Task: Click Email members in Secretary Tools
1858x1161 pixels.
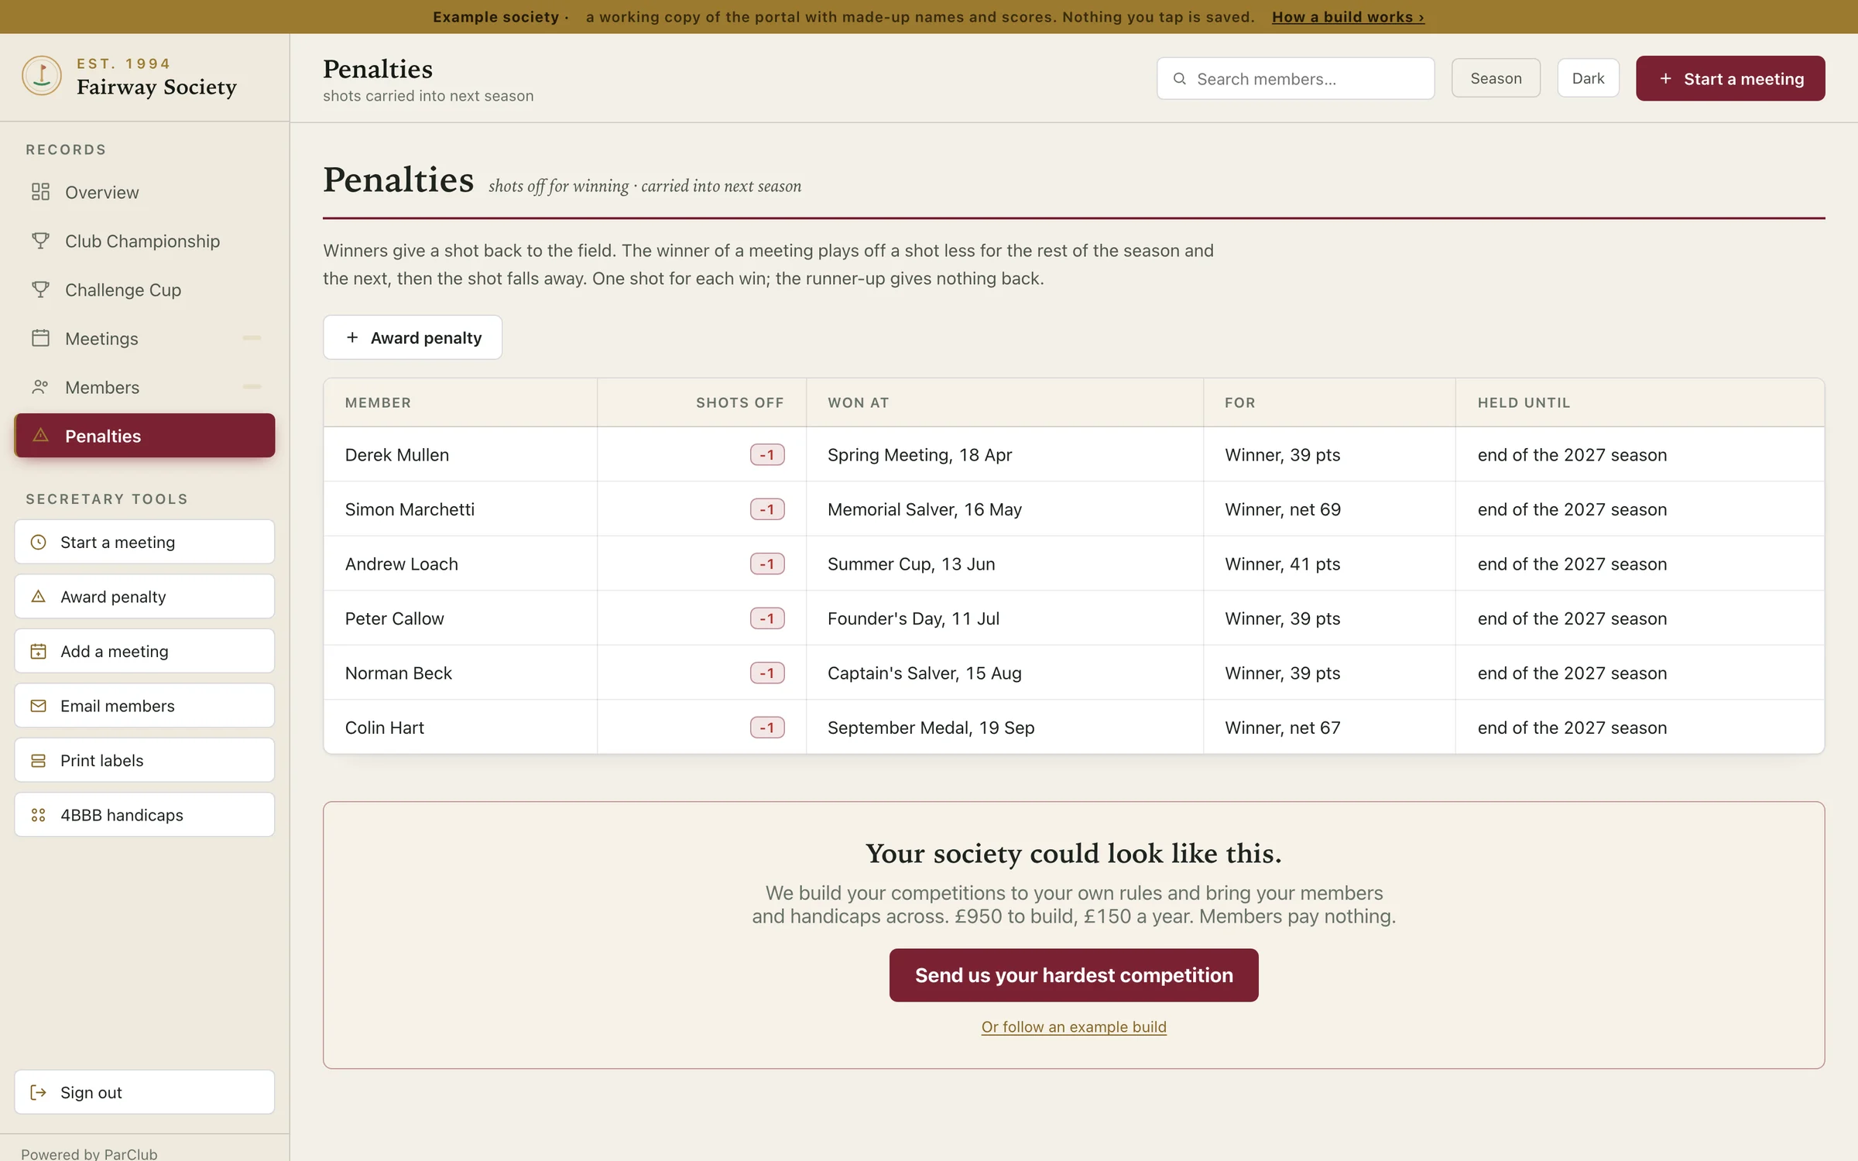Action: (145, 706)
